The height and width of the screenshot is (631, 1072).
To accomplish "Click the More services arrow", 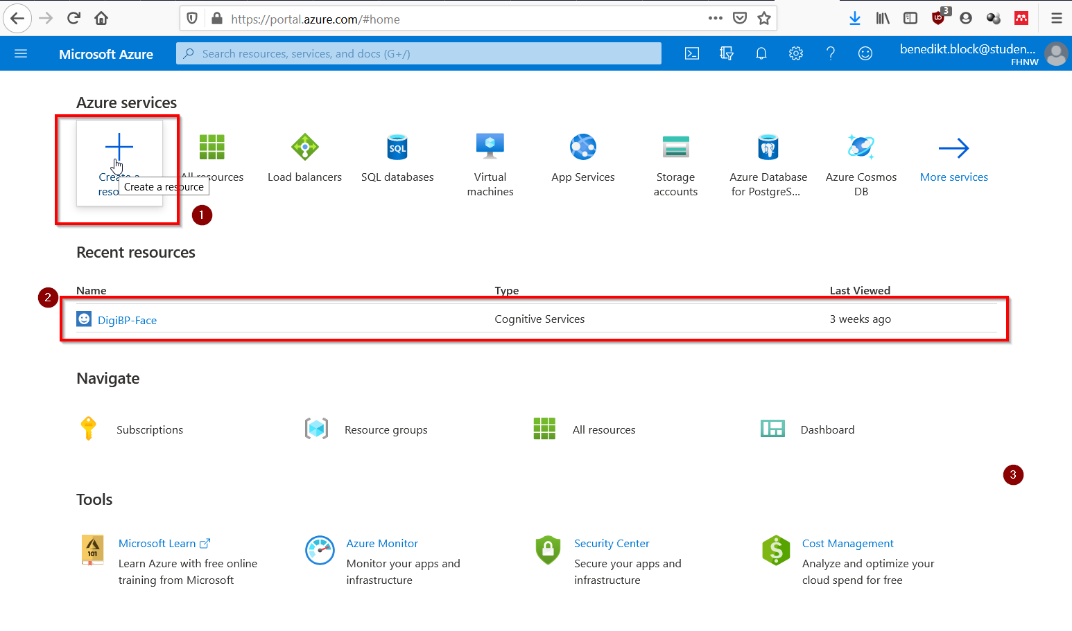I will pos(954,148).
